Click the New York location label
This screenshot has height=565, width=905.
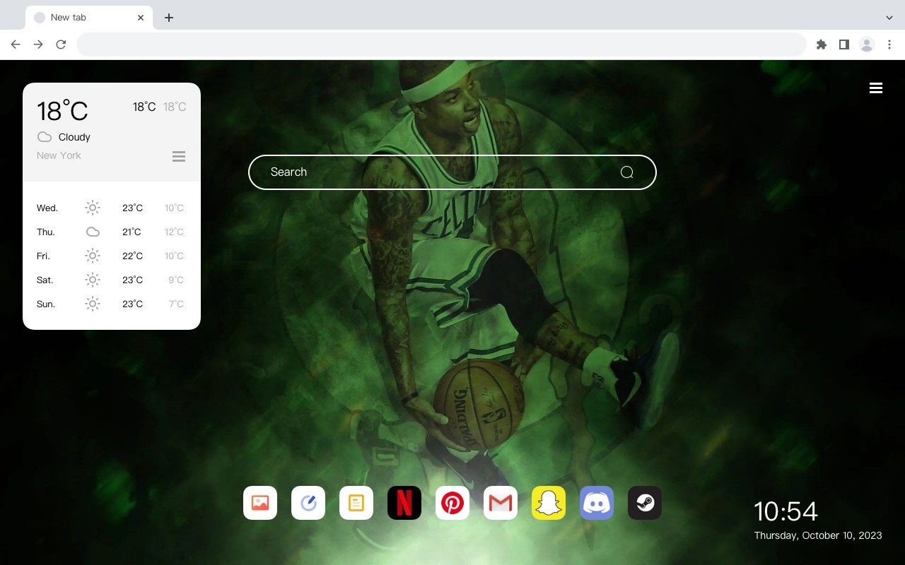[x=59, y=155]
